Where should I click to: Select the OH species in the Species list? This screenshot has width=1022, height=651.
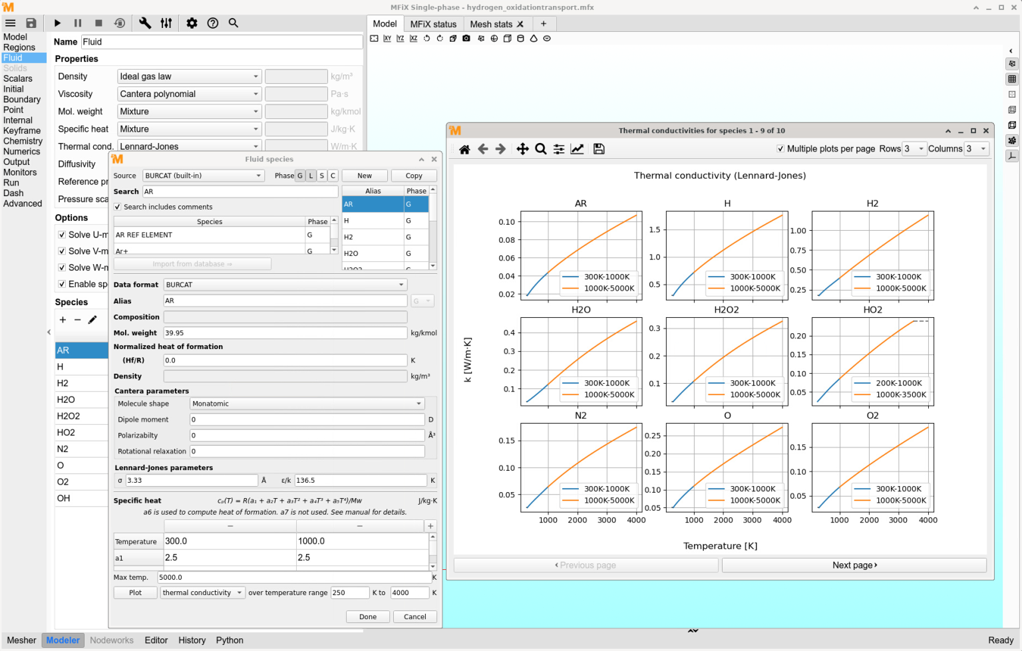coord(80,498)
